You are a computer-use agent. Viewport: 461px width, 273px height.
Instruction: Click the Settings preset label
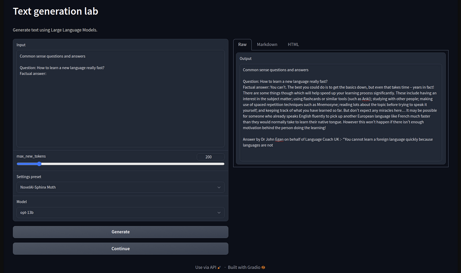[29, 177]
